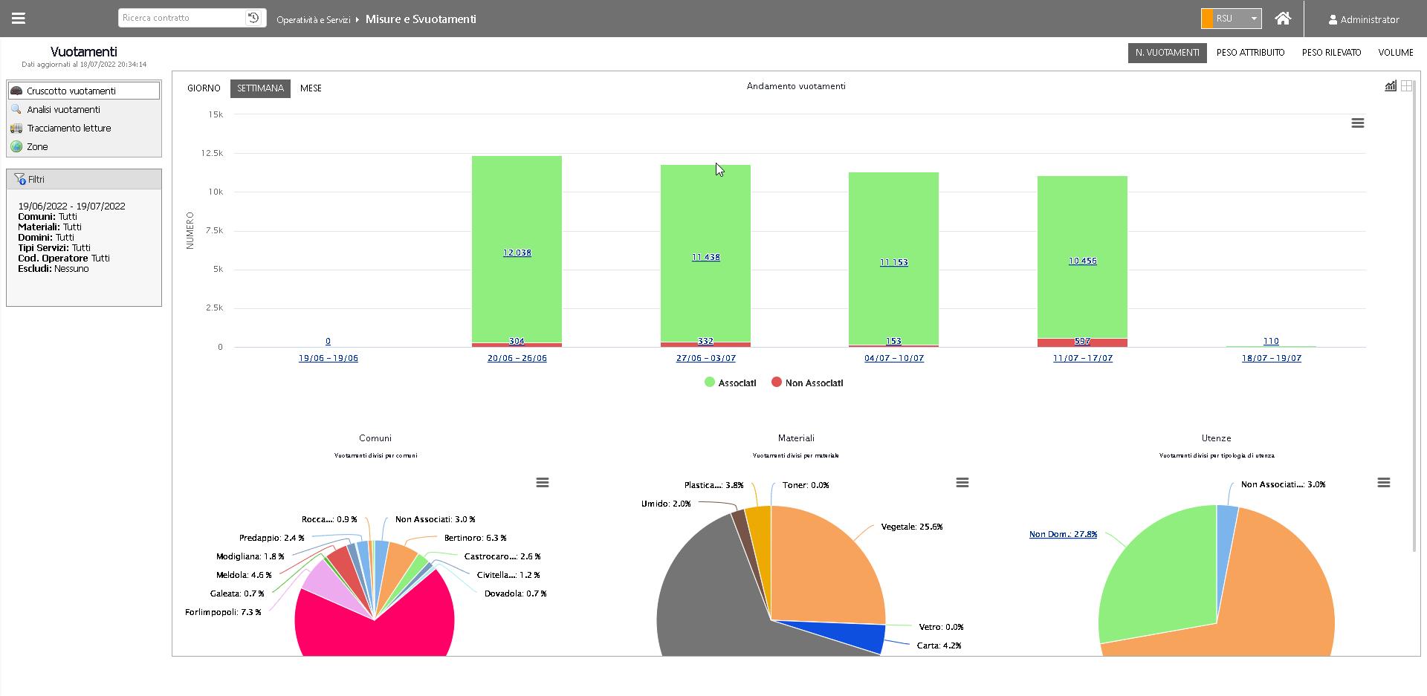Click the 20/06 – 26/06 axis link

pyautogui.click(x=517, y=358)
